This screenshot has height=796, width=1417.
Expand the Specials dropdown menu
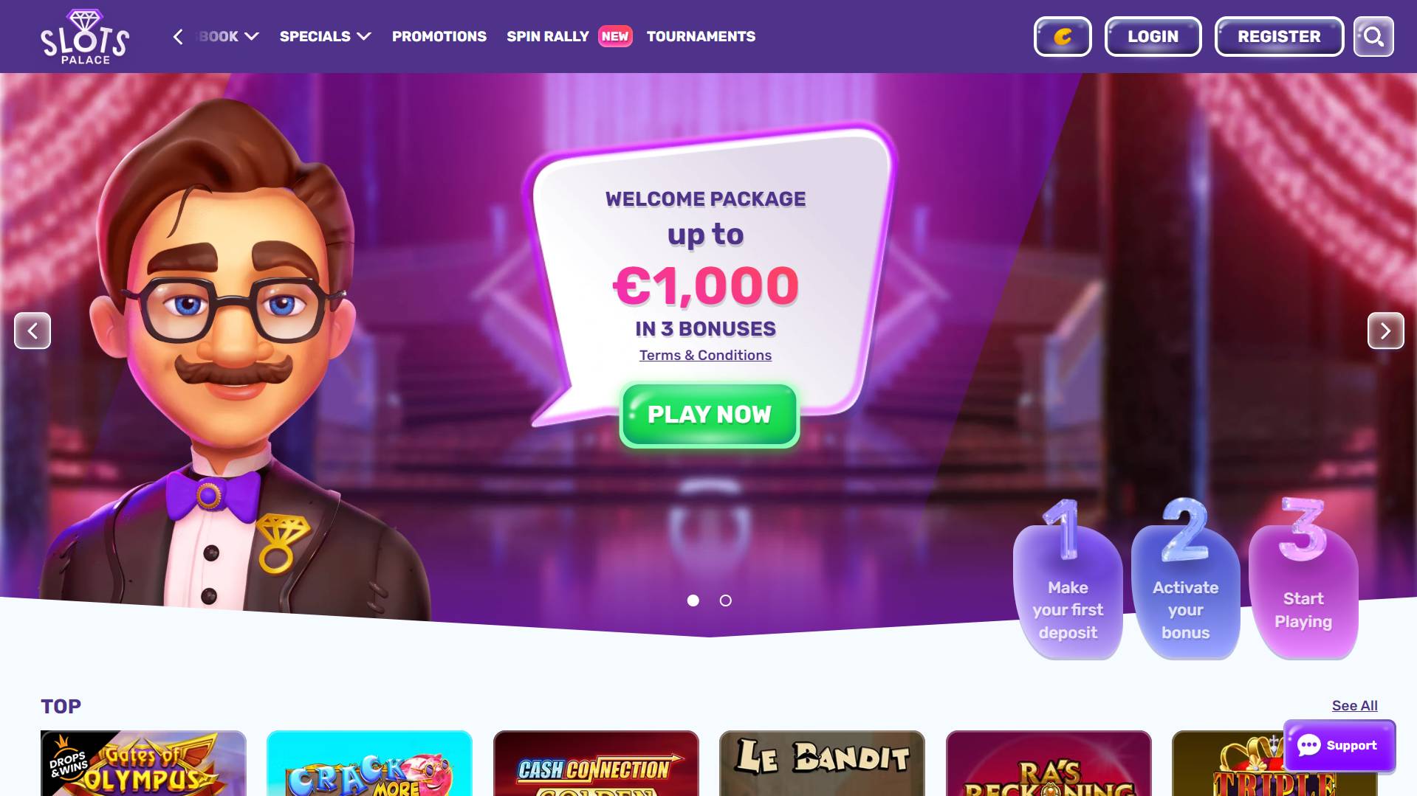[325, 36]
